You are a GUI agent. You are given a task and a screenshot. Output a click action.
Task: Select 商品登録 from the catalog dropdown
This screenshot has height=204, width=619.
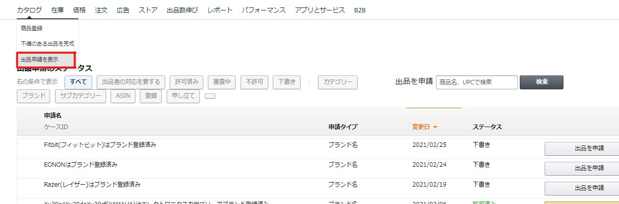pos(32,29)
